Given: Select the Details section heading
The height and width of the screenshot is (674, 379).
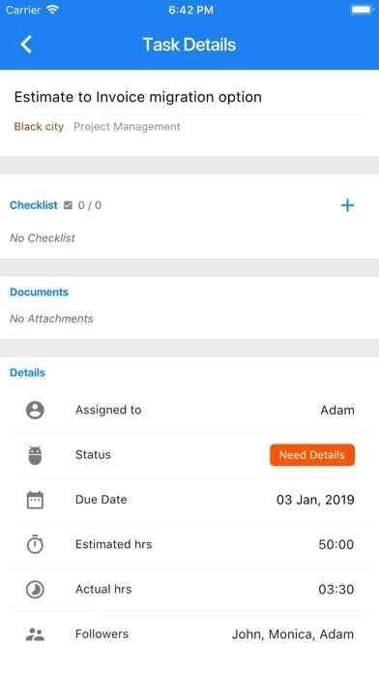Looking at the screenshot, I should click(27, 372).
